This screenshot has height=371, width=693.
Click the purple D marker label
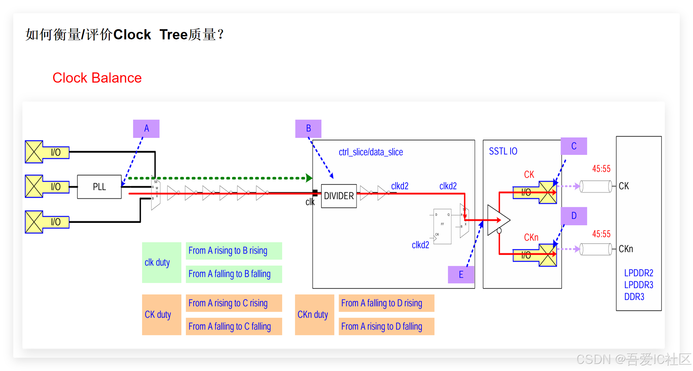pyautogui.click(x=574, y=216)
